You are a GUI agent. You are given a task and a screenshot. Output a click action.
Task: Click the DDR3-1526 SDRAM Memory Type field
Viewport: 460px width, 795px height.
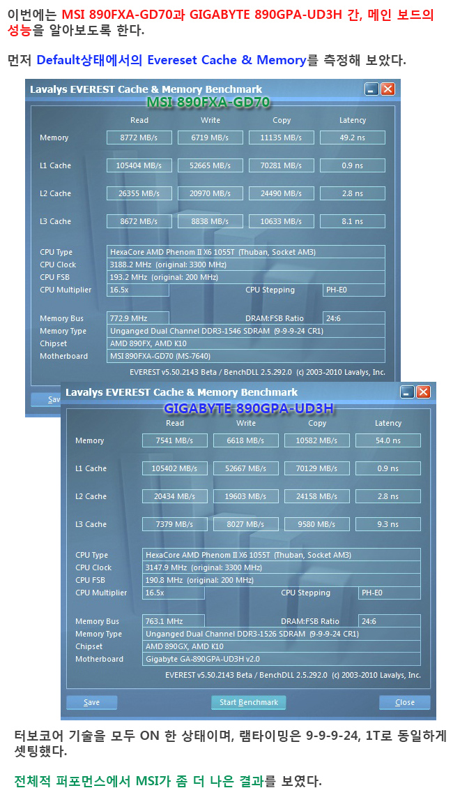click(282, 634)
